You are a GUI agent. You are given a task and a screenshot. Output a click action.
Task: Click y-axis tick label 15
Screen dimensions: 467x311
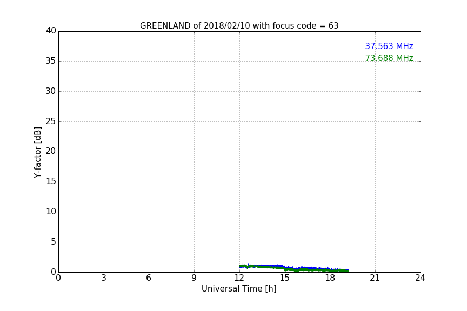[x=51, y=181]
